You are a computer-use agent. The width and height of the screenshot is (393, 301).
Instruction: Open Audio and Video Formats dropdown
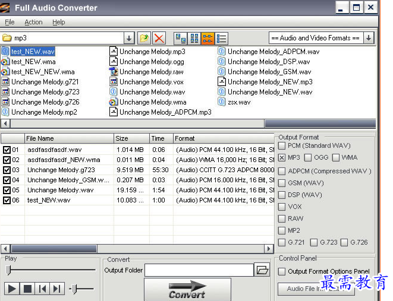pos(369,38)
